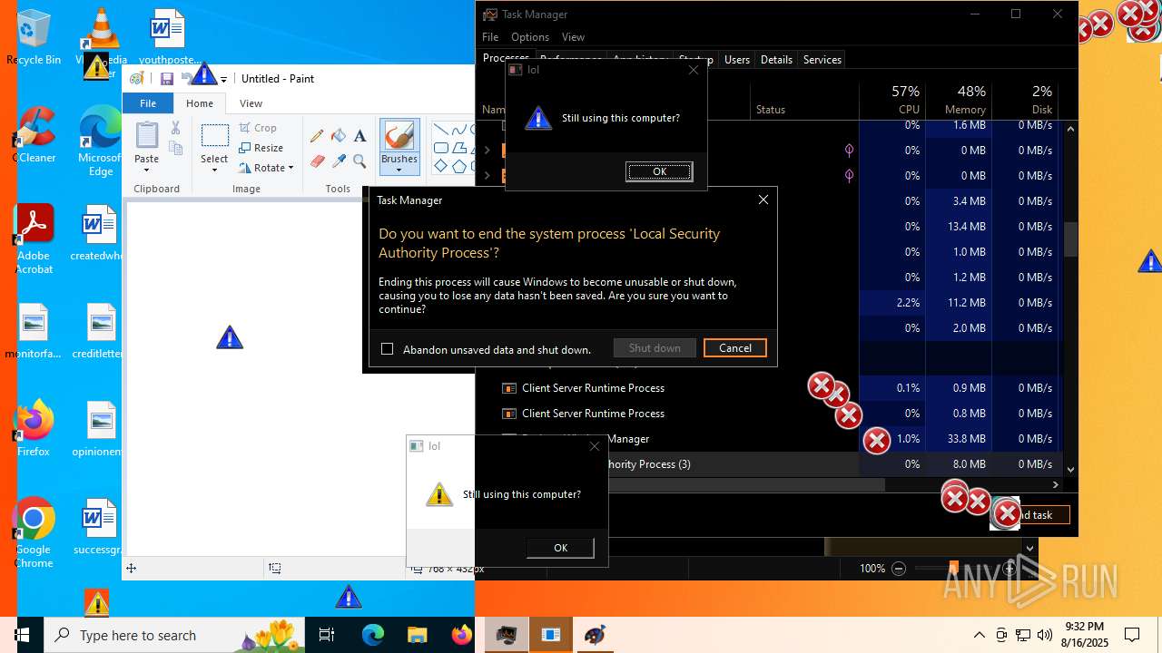Sort processes by the CPU column header

point(893,100)
